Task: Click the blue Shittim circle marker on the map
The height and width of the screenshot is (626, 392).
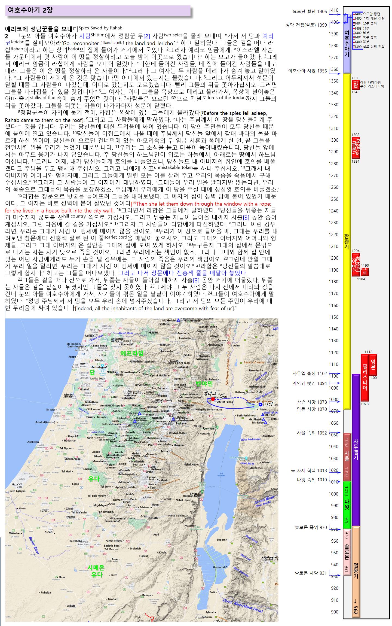Action: [261, 404]
